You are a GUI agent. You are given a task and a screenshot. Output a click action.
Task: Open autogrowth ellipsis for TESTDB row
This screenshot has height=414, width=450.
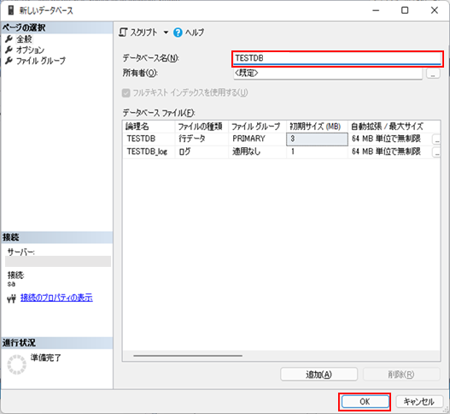(x=436, y=139)
